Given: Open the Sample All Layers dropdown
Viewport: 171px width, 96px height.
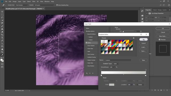Looking at the screenshot, I should tap(44, 5).
